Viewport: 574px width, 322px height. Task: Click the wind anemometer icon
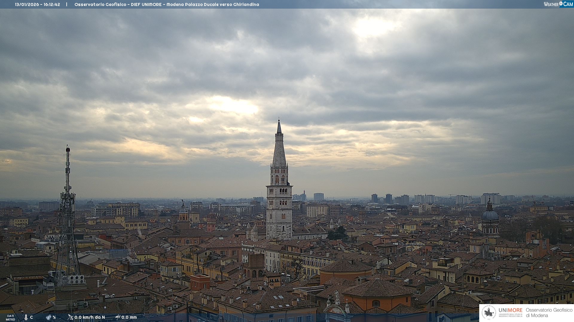[70, 317]
